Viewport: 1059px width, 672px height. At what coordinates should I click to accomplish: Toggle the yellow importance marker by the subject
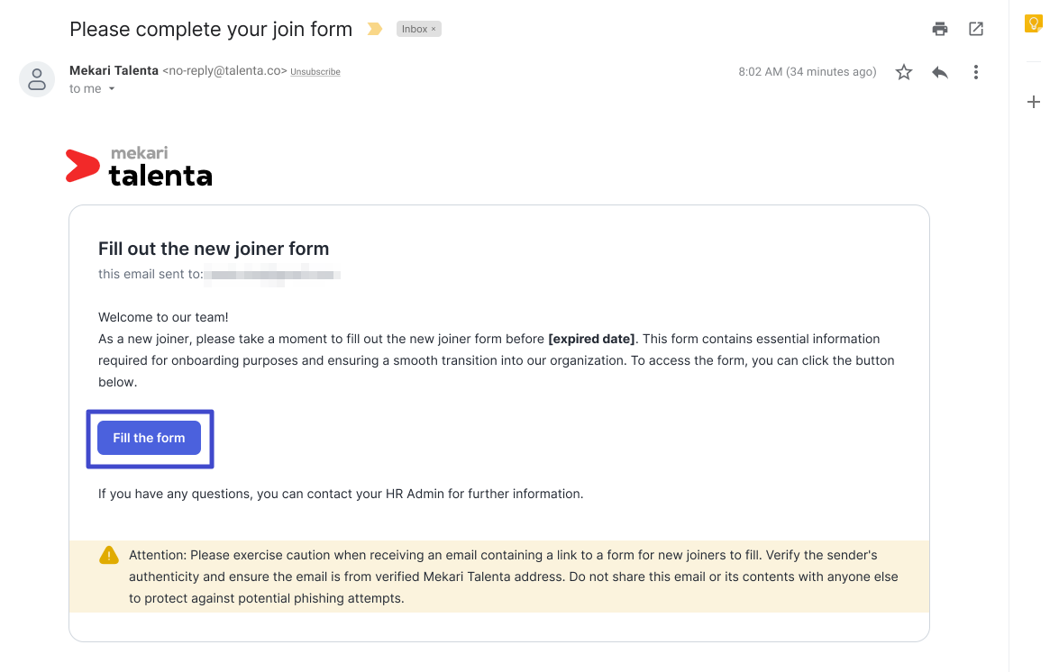tap(375, 29)
